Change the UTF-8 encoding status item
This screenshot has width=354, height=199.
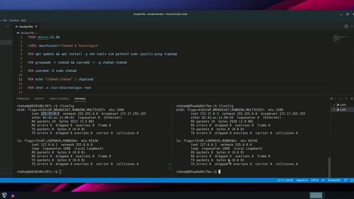click(x=315, y=180)
